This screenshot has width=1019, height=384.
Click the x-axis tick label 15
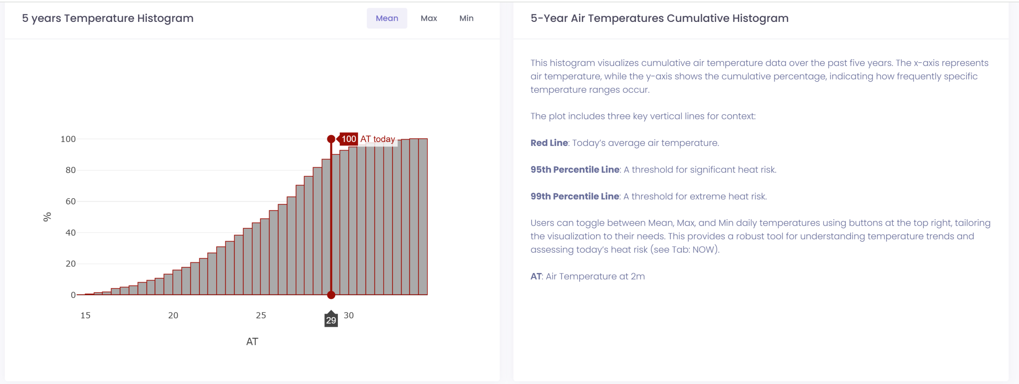click(x=86, y=316)
